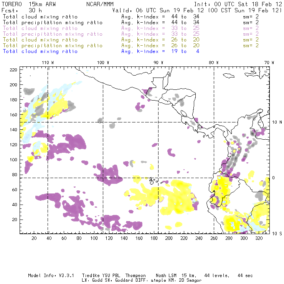Click the 'Model Info: V3.3.1' text

51,276
